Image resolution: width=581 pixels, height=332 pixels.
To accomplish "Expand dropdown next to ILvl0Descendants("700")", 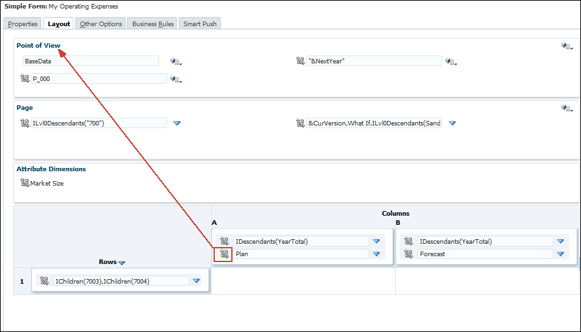I will click(177, 123).
